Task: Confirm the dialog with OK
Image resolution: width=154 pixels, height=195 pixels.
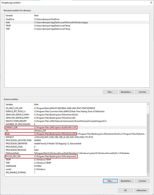Action: click(125, 190)
